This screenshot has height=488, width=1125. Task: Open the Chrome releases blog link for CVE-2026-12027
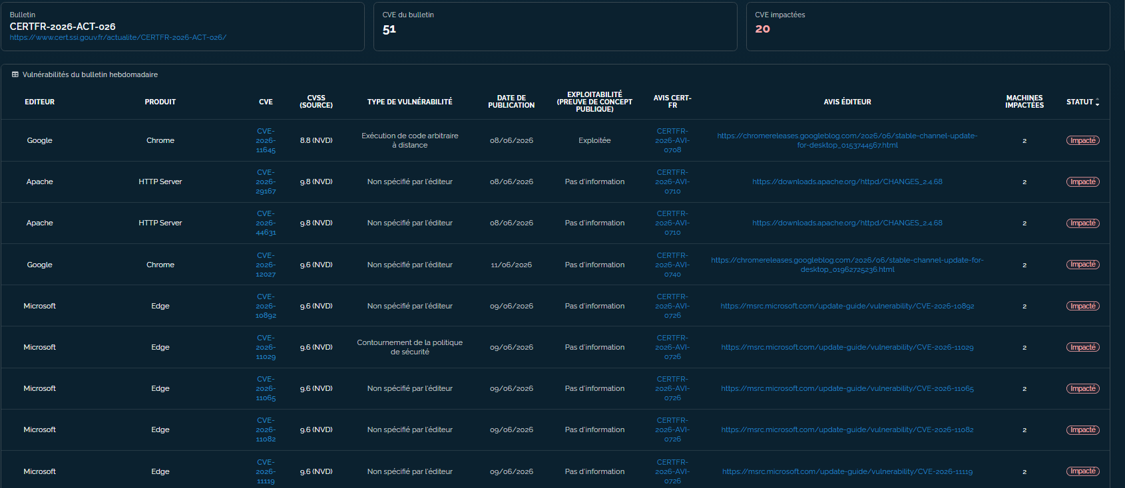(x=847, y=265)
